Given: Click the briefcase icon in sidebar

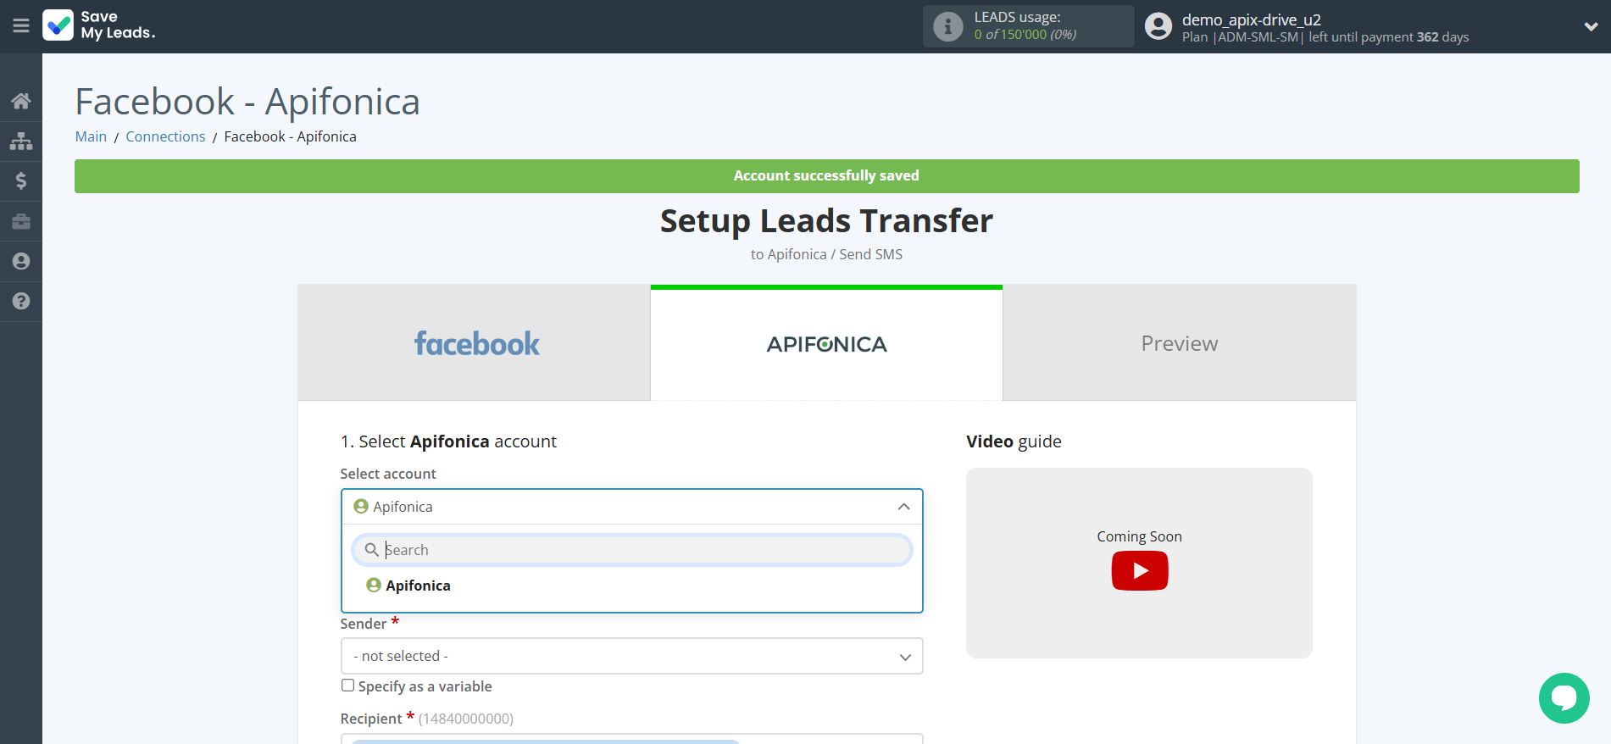Looking at the screenshot, I should point(21,221).
